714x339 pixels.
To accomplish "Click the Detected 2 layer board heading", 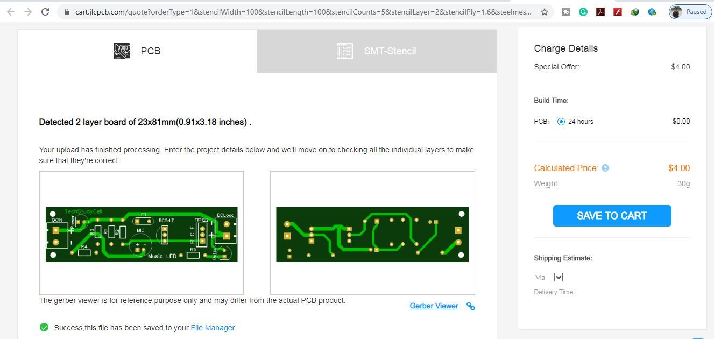I will [x=145, y=122].
